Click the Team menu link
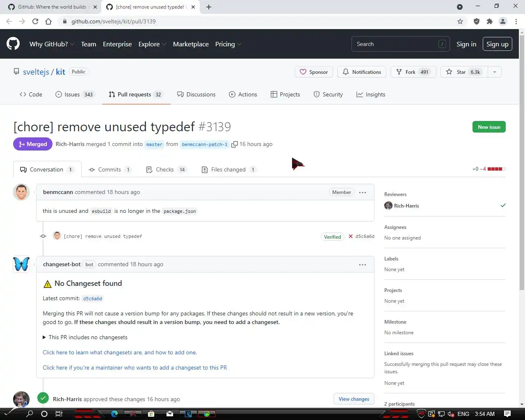This screenshot has width=525, height=420. tap(89, 44)
